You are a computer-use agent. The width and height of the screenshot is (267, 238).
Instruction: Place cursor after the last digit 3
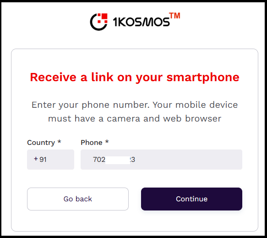(136, 160)
